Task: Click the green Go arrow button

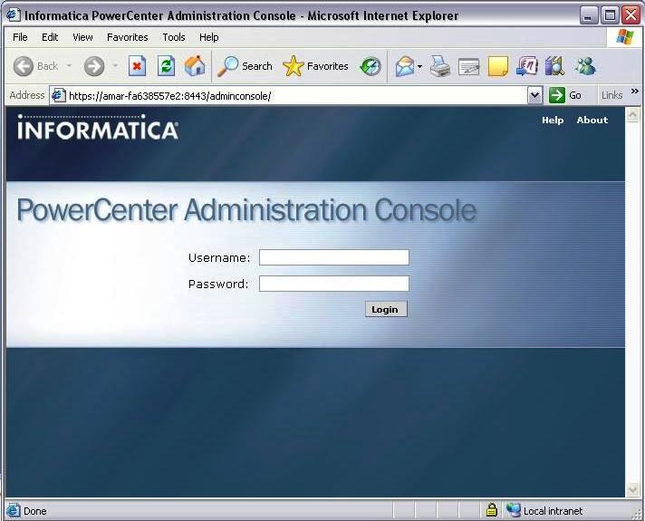Action: (557, 95)
